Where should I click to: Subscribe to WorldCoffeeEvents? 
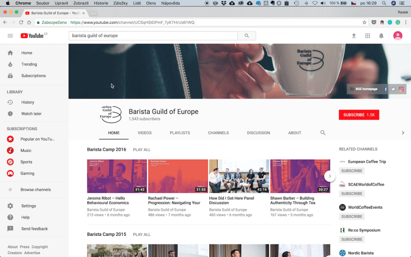[x=352, y=216]
